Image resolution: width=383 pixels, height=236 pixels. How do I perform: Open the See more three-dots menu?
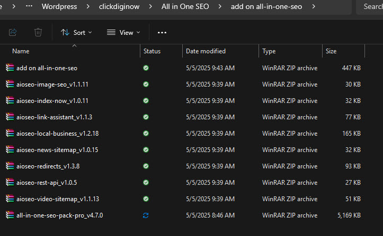(162, 32)
